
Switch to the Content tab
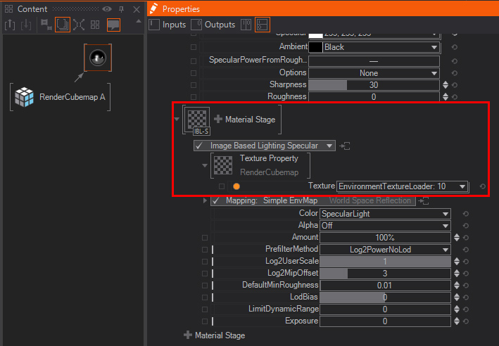(32, 9)
